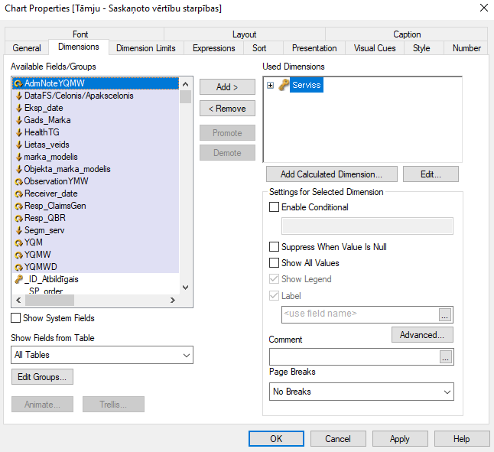Click the Edit Groups... button
Image resolution: width=494 pixels, height=452 pixels.
(42, 377)
